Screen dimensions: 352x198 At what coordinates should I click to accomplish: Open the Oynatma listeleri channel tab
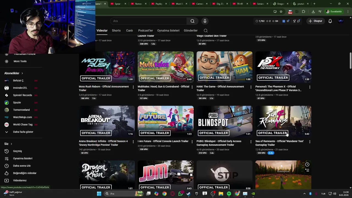click(x=168, y=31)
